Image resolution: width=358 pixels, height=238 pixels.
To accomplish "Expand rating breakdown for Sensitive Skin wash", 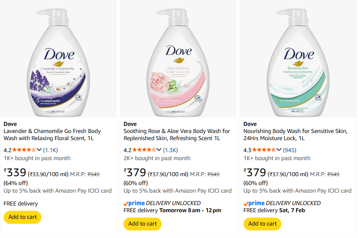I will point(280,150).
